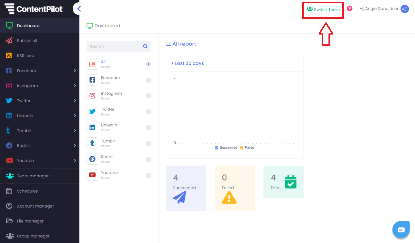Expand the Tumblr sidebar submenu arrow
The width and height of the screenshot is (415, 243).
click(x=75, y=130)
